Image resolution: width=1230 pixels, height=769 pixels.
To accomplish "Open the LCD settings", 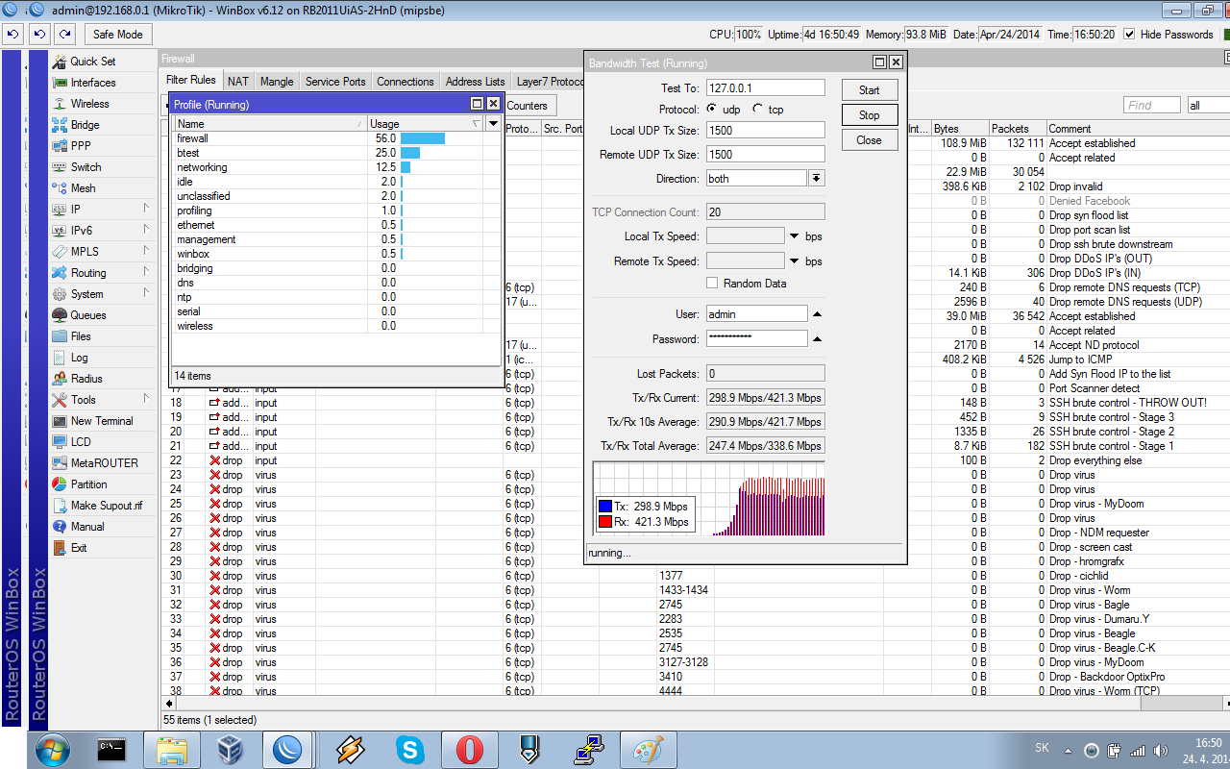I will coord(81,442).
